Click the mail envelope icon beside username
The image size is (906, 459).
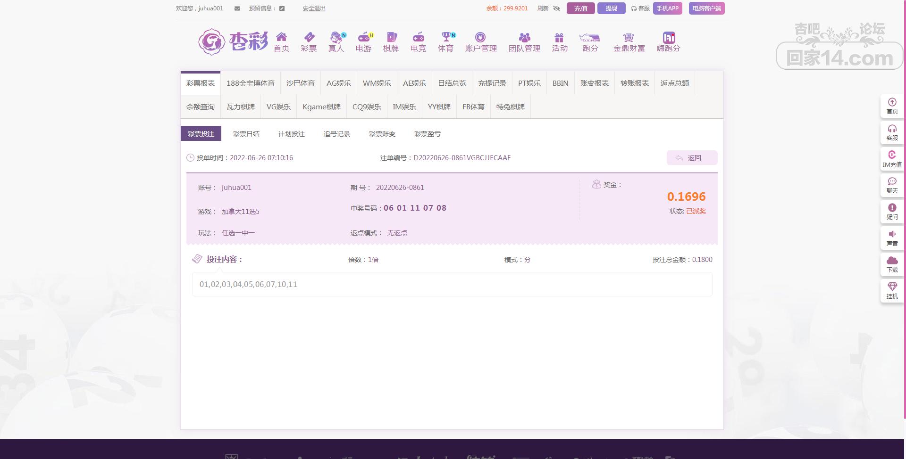pyautogui.click(x=237, y=8)
